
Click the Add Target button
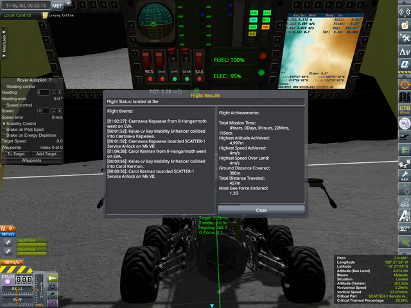tap(46, 154)
